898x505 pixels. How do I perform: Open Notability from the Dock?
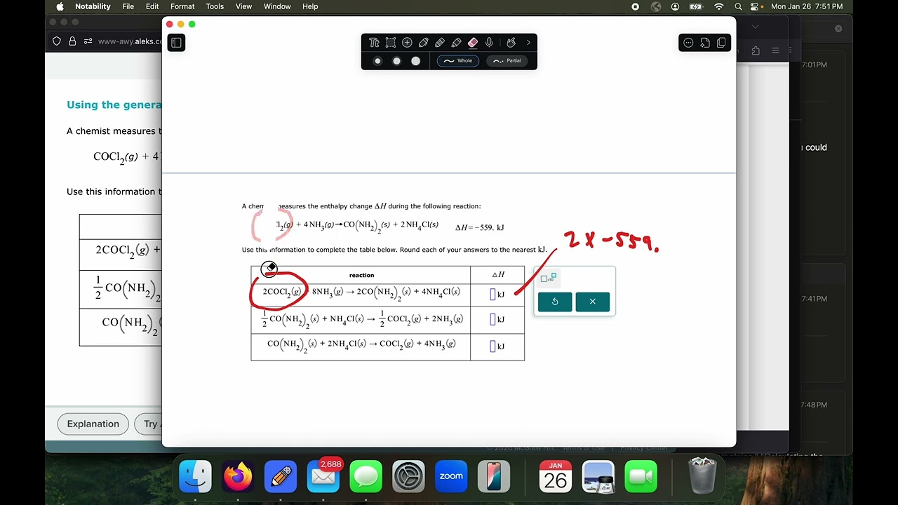click(281, 477)
